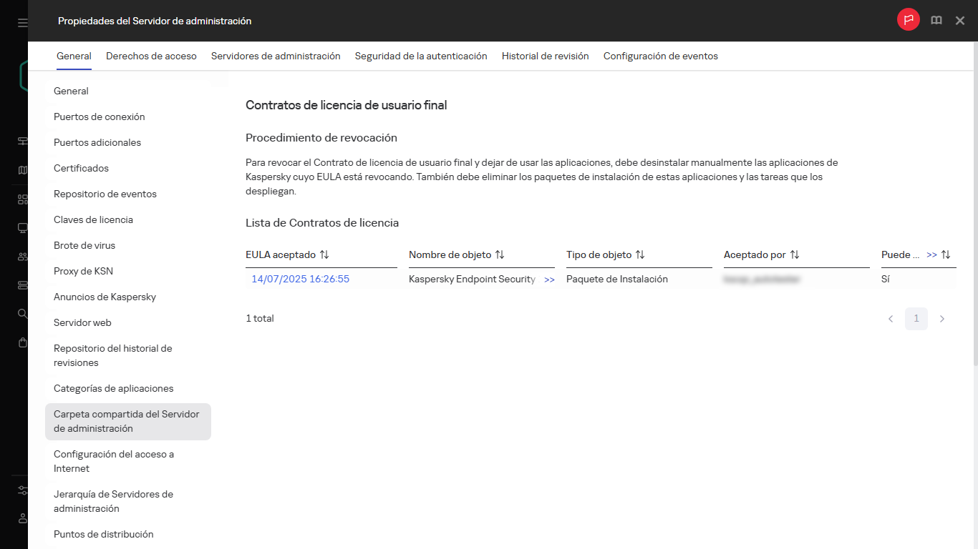Open the Configuración de eventos tab

point(660,56)
